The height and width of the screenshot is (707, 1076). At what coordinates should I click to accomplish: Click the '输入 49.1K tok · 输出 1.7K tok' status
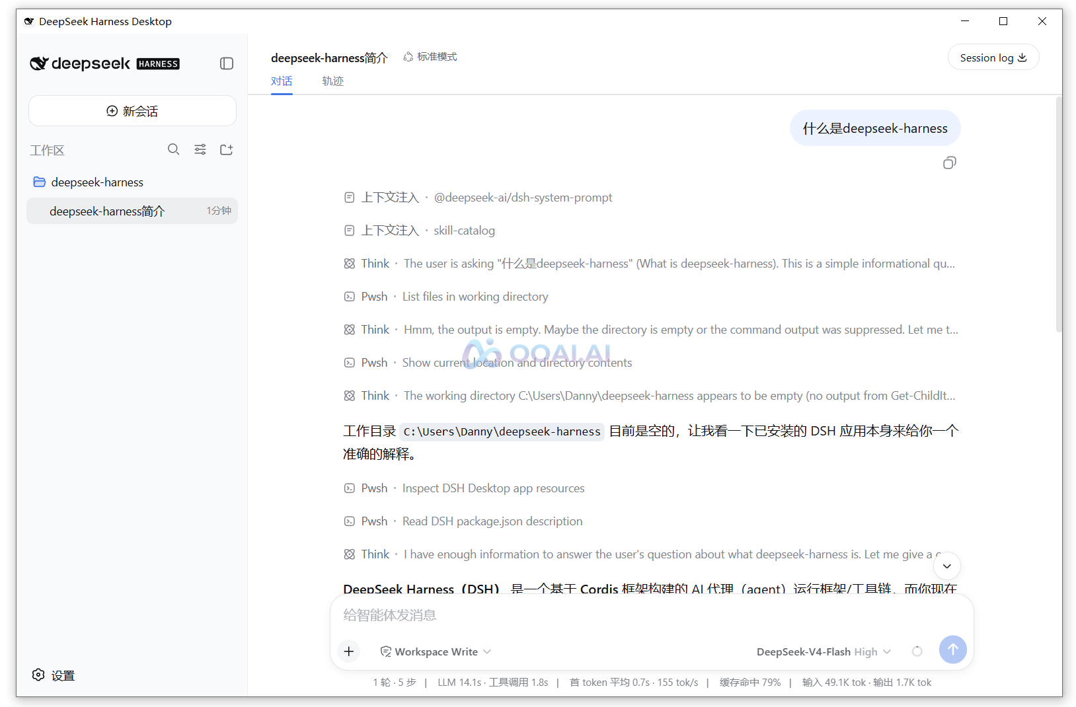[x=866, y=683]
